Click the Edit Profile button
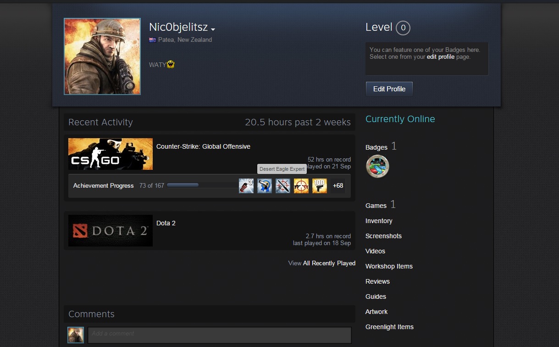This screenshot has width=559, height=347. coord(389,89)
